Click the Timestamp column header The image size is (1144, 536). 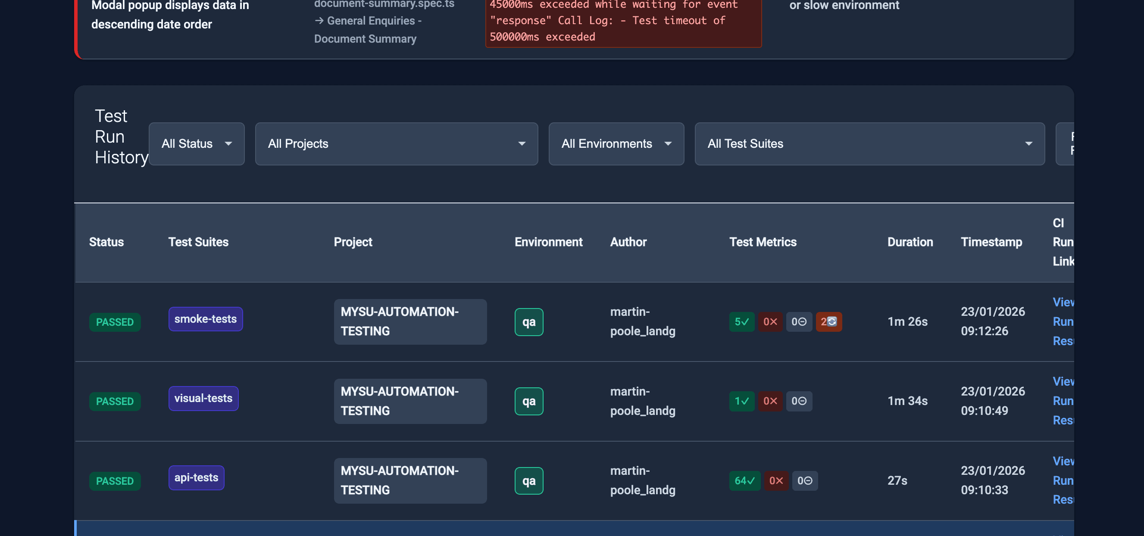click(x=992, y=242)
